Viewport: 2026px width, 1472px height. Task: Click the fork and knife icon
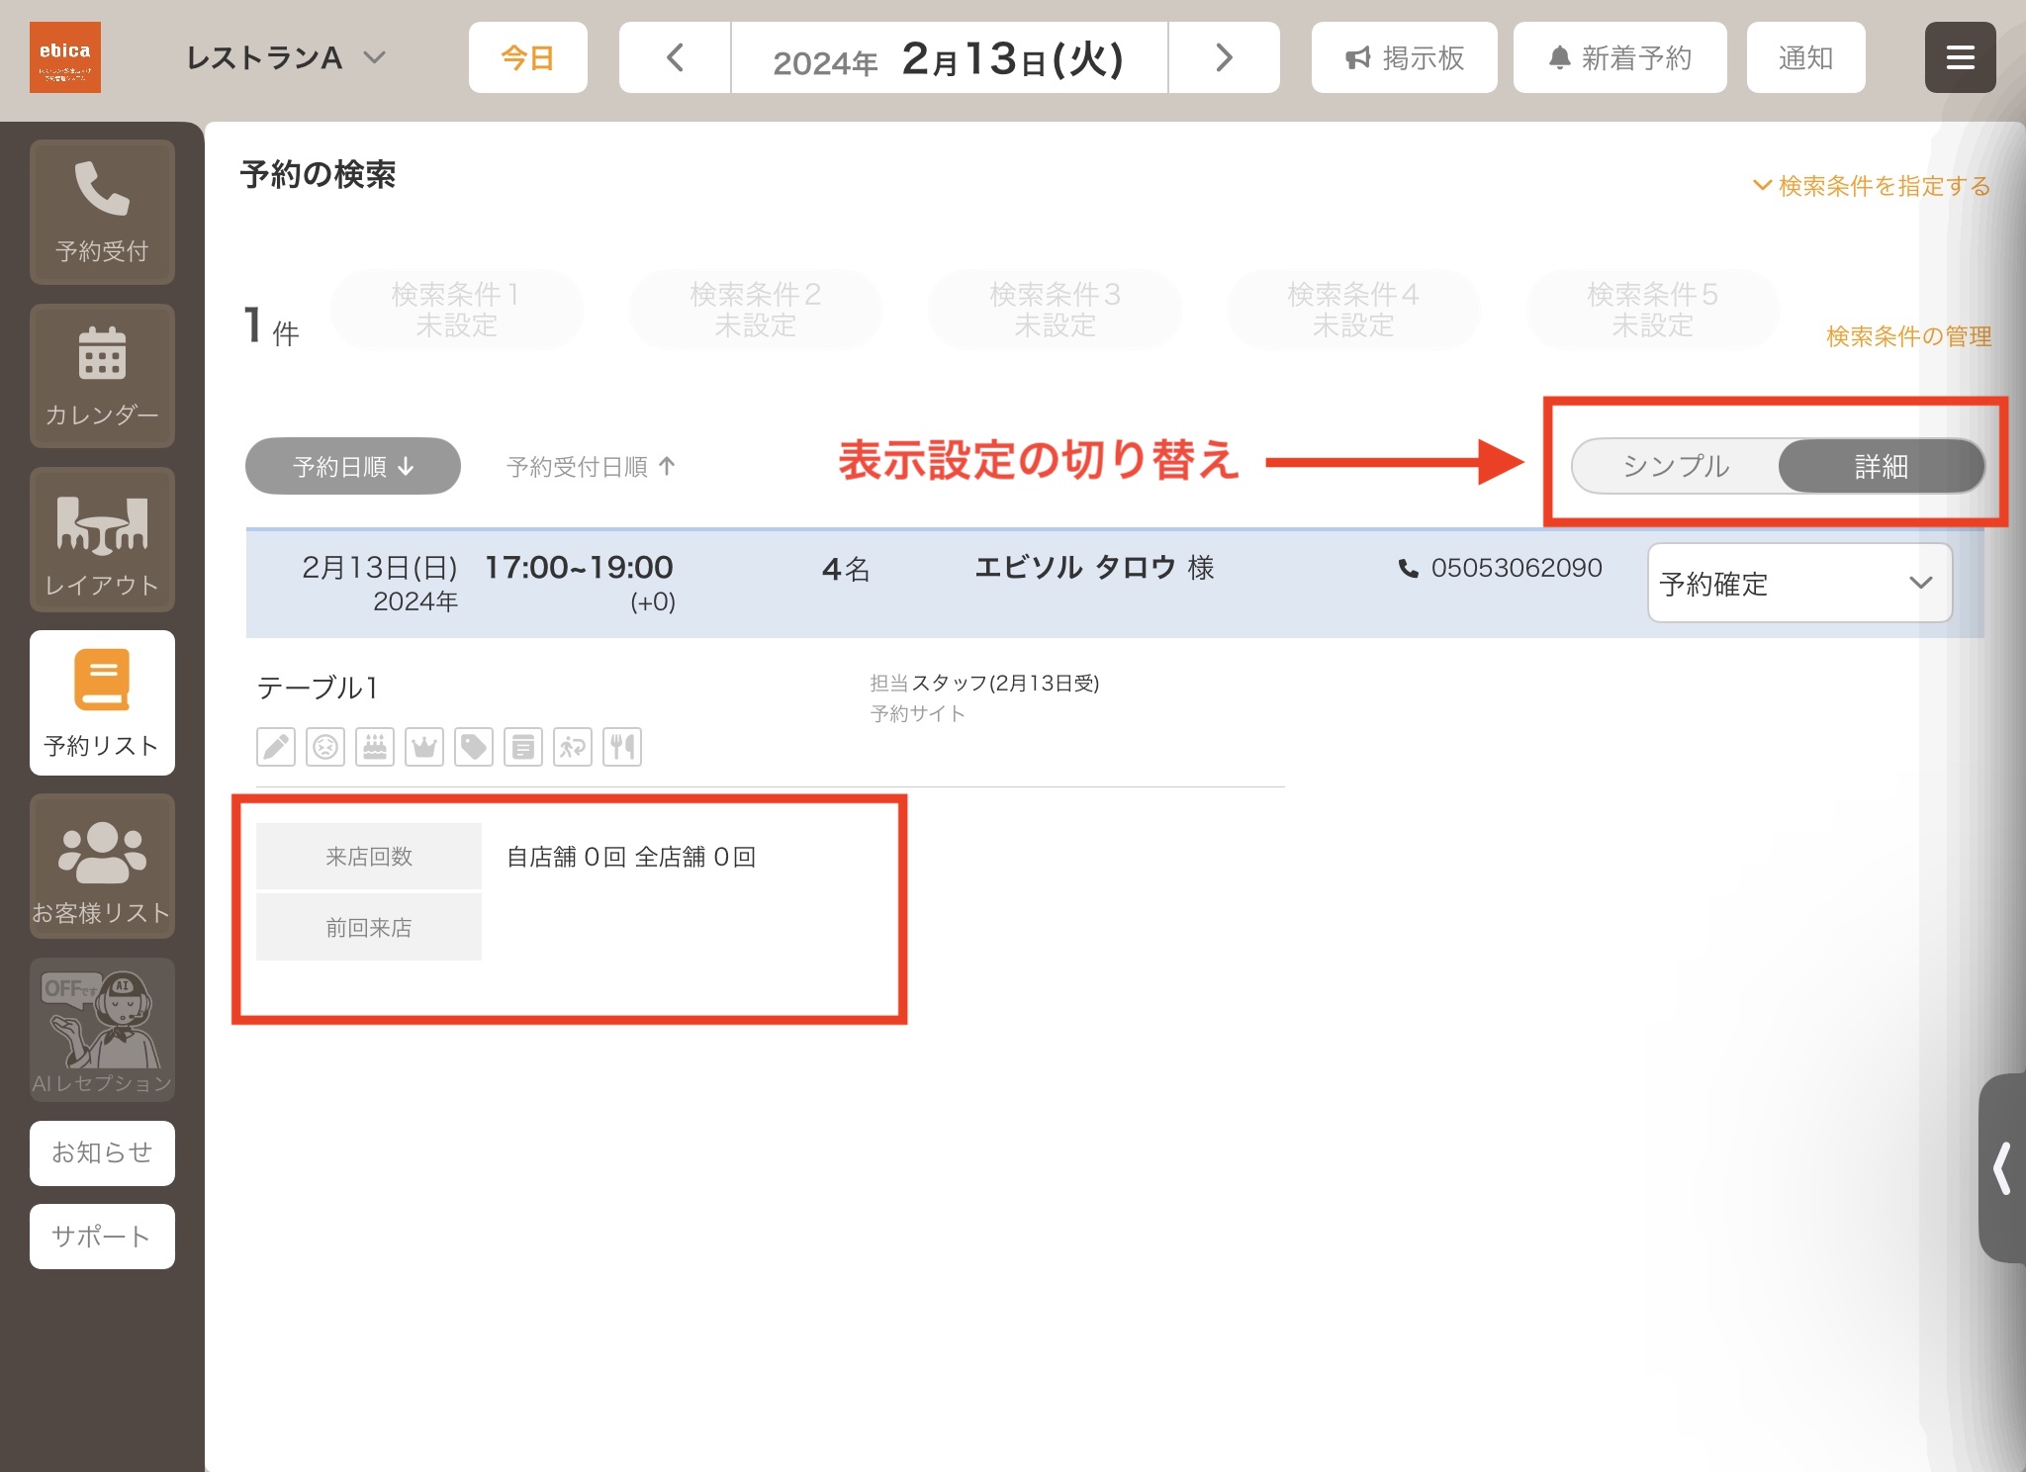(622, 747)
